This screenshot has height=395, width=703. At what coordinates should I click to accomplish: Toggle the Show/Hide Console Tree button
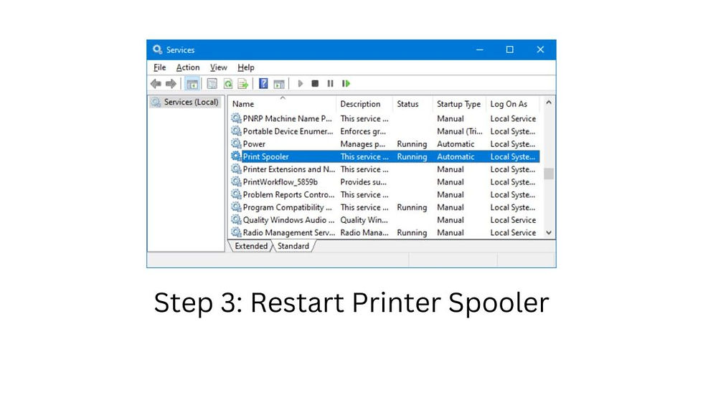tap(192, 84)
